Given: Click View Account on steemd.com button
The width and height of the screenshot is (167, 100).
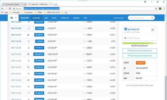Looking at the screenshot, I should [x=140, y=56].
